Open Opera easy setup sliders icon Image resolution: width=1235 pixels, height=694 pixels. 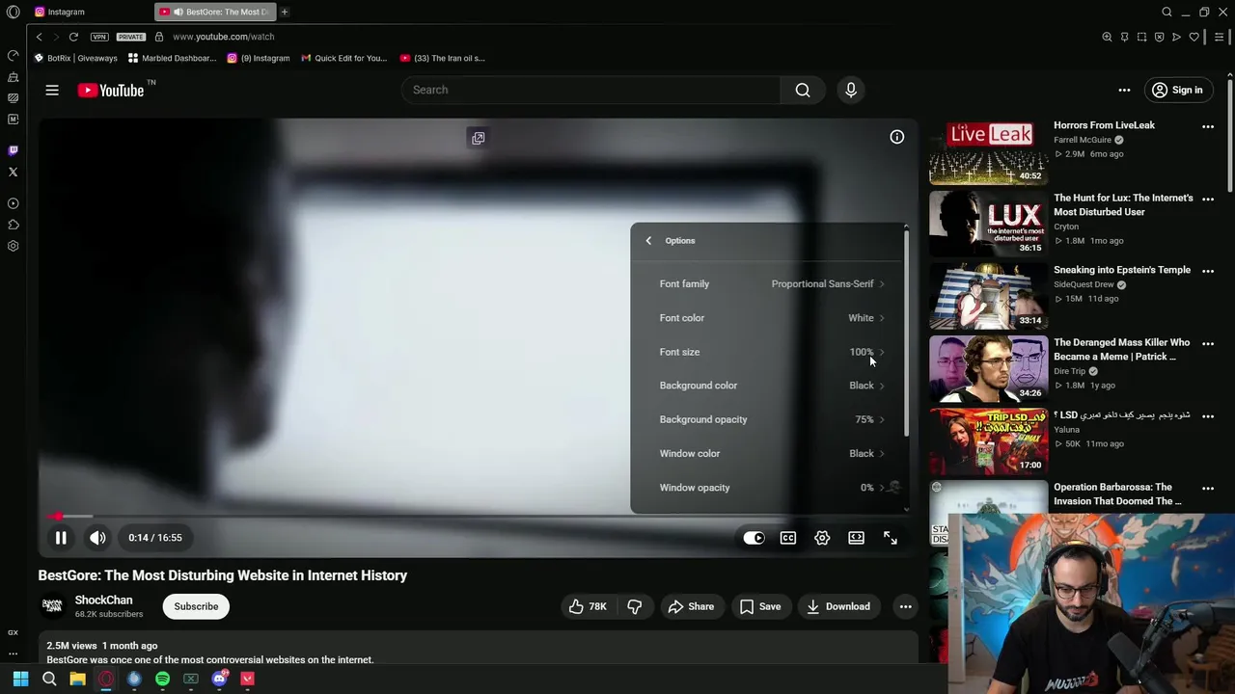pos(1220,37)
